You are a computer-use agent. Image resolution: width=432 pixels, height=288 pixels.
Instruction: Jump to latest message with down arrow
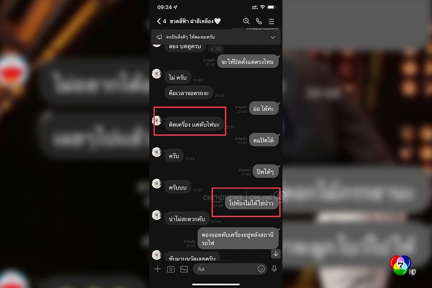coord(276,254)
